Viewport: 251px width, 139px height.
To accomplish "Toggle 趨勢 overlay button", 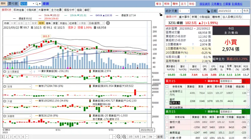I will 48,23.
